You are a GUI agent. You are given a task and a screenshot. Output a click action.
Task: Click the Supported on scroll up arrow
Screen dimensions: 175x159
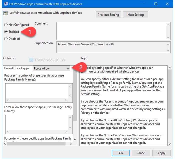pyautogui.click(x=168, y=44)
